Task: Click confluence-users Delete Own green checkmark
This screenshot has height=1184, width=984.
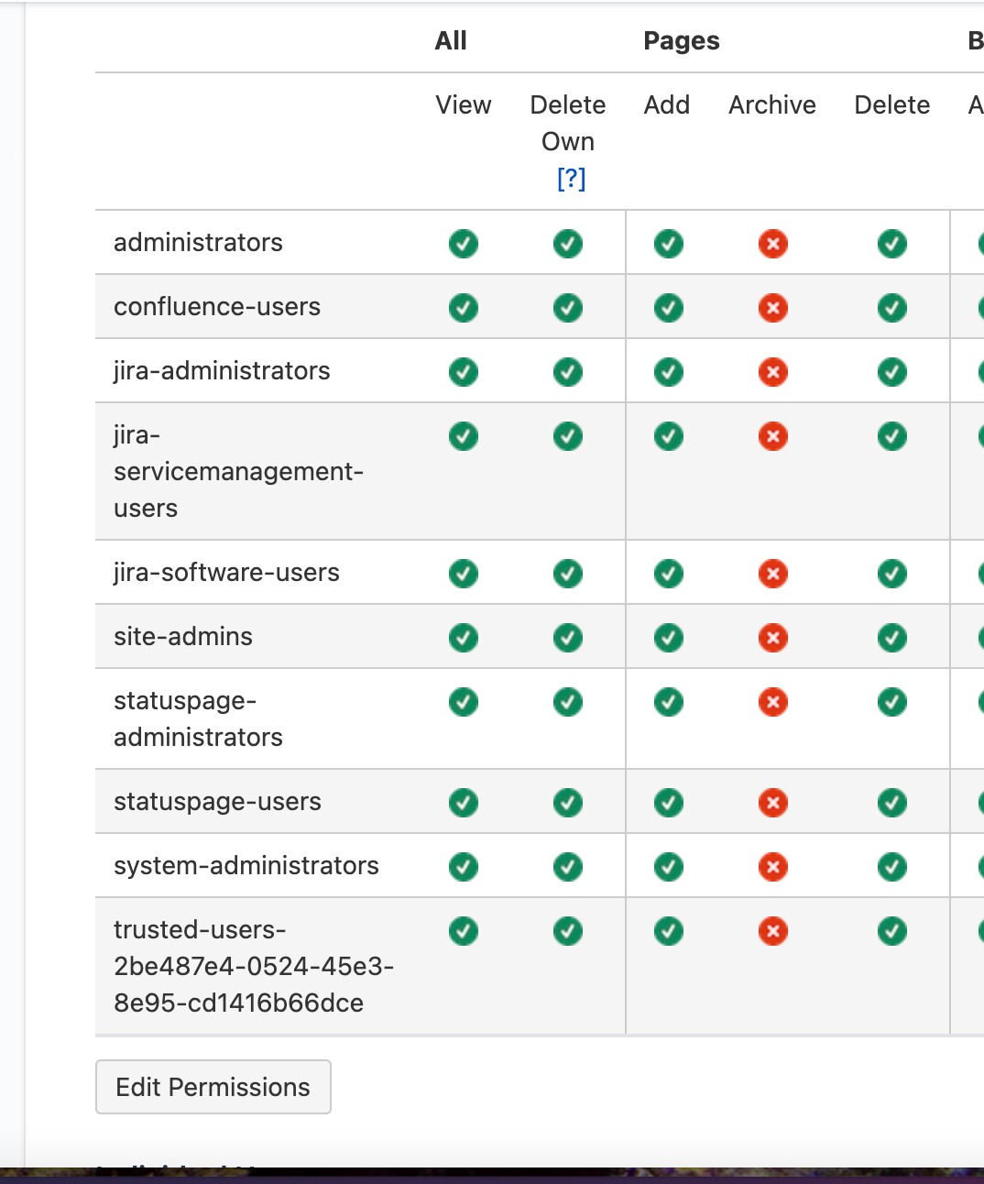Action: 568,308
